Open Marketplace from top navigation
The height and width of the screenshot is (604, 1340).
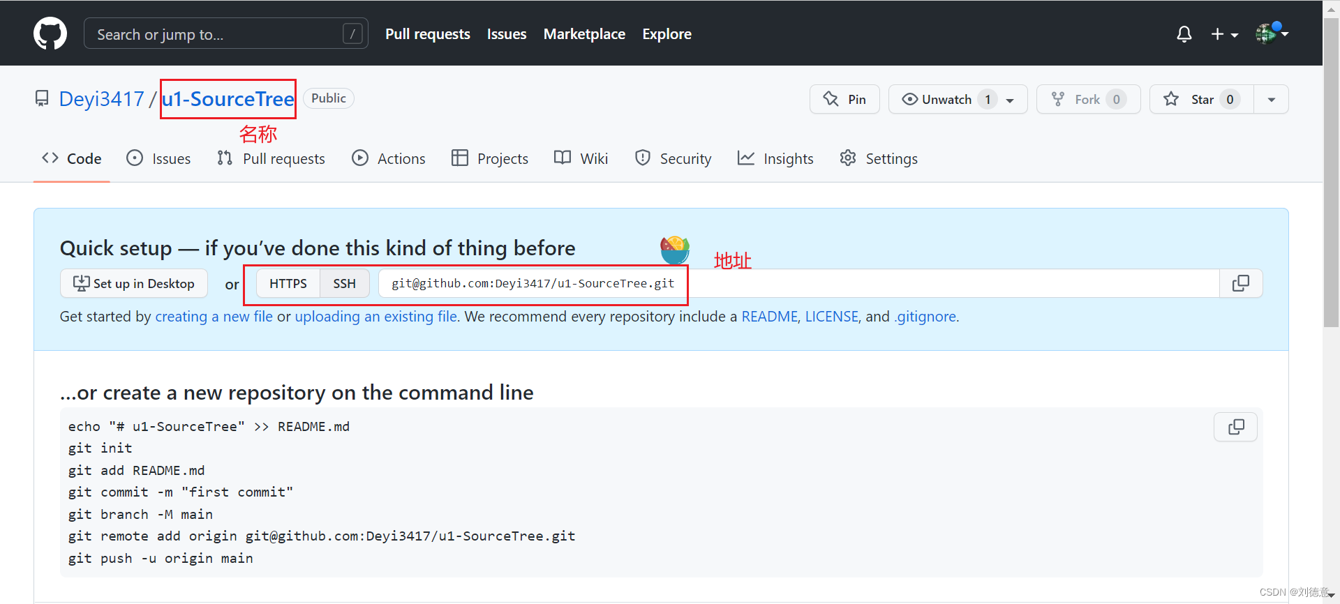pyautogui.click(x=584, y=33)
